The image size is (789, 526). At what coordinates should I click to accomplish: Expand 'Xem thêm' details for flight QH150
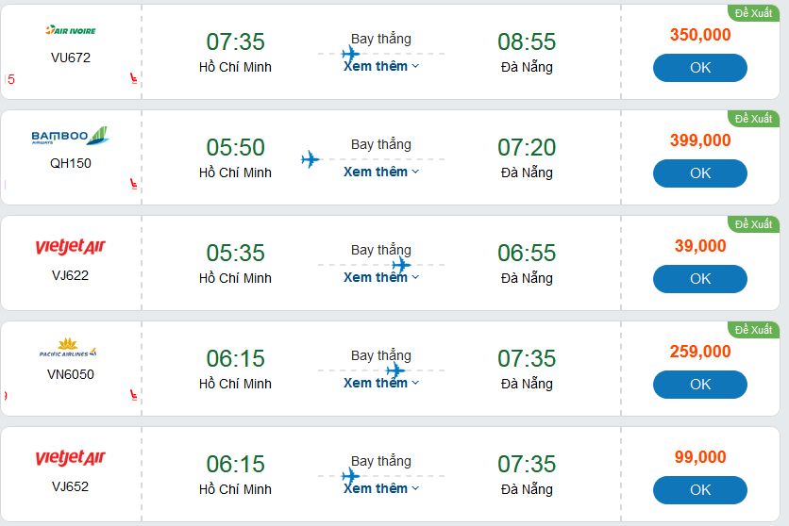pyautogui.click(x=380, y=172)
